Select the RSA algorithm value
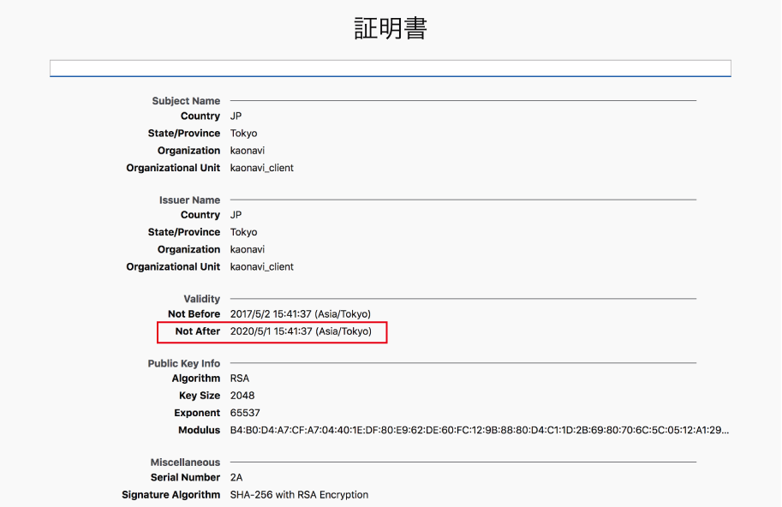Screen dimensions: 782x507 pyautogui.click(x=239, y=379)
